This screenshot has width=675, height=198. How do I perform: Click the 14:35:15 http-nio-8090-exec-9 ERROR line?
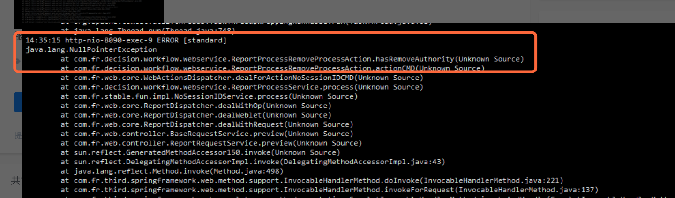[126, 40]
